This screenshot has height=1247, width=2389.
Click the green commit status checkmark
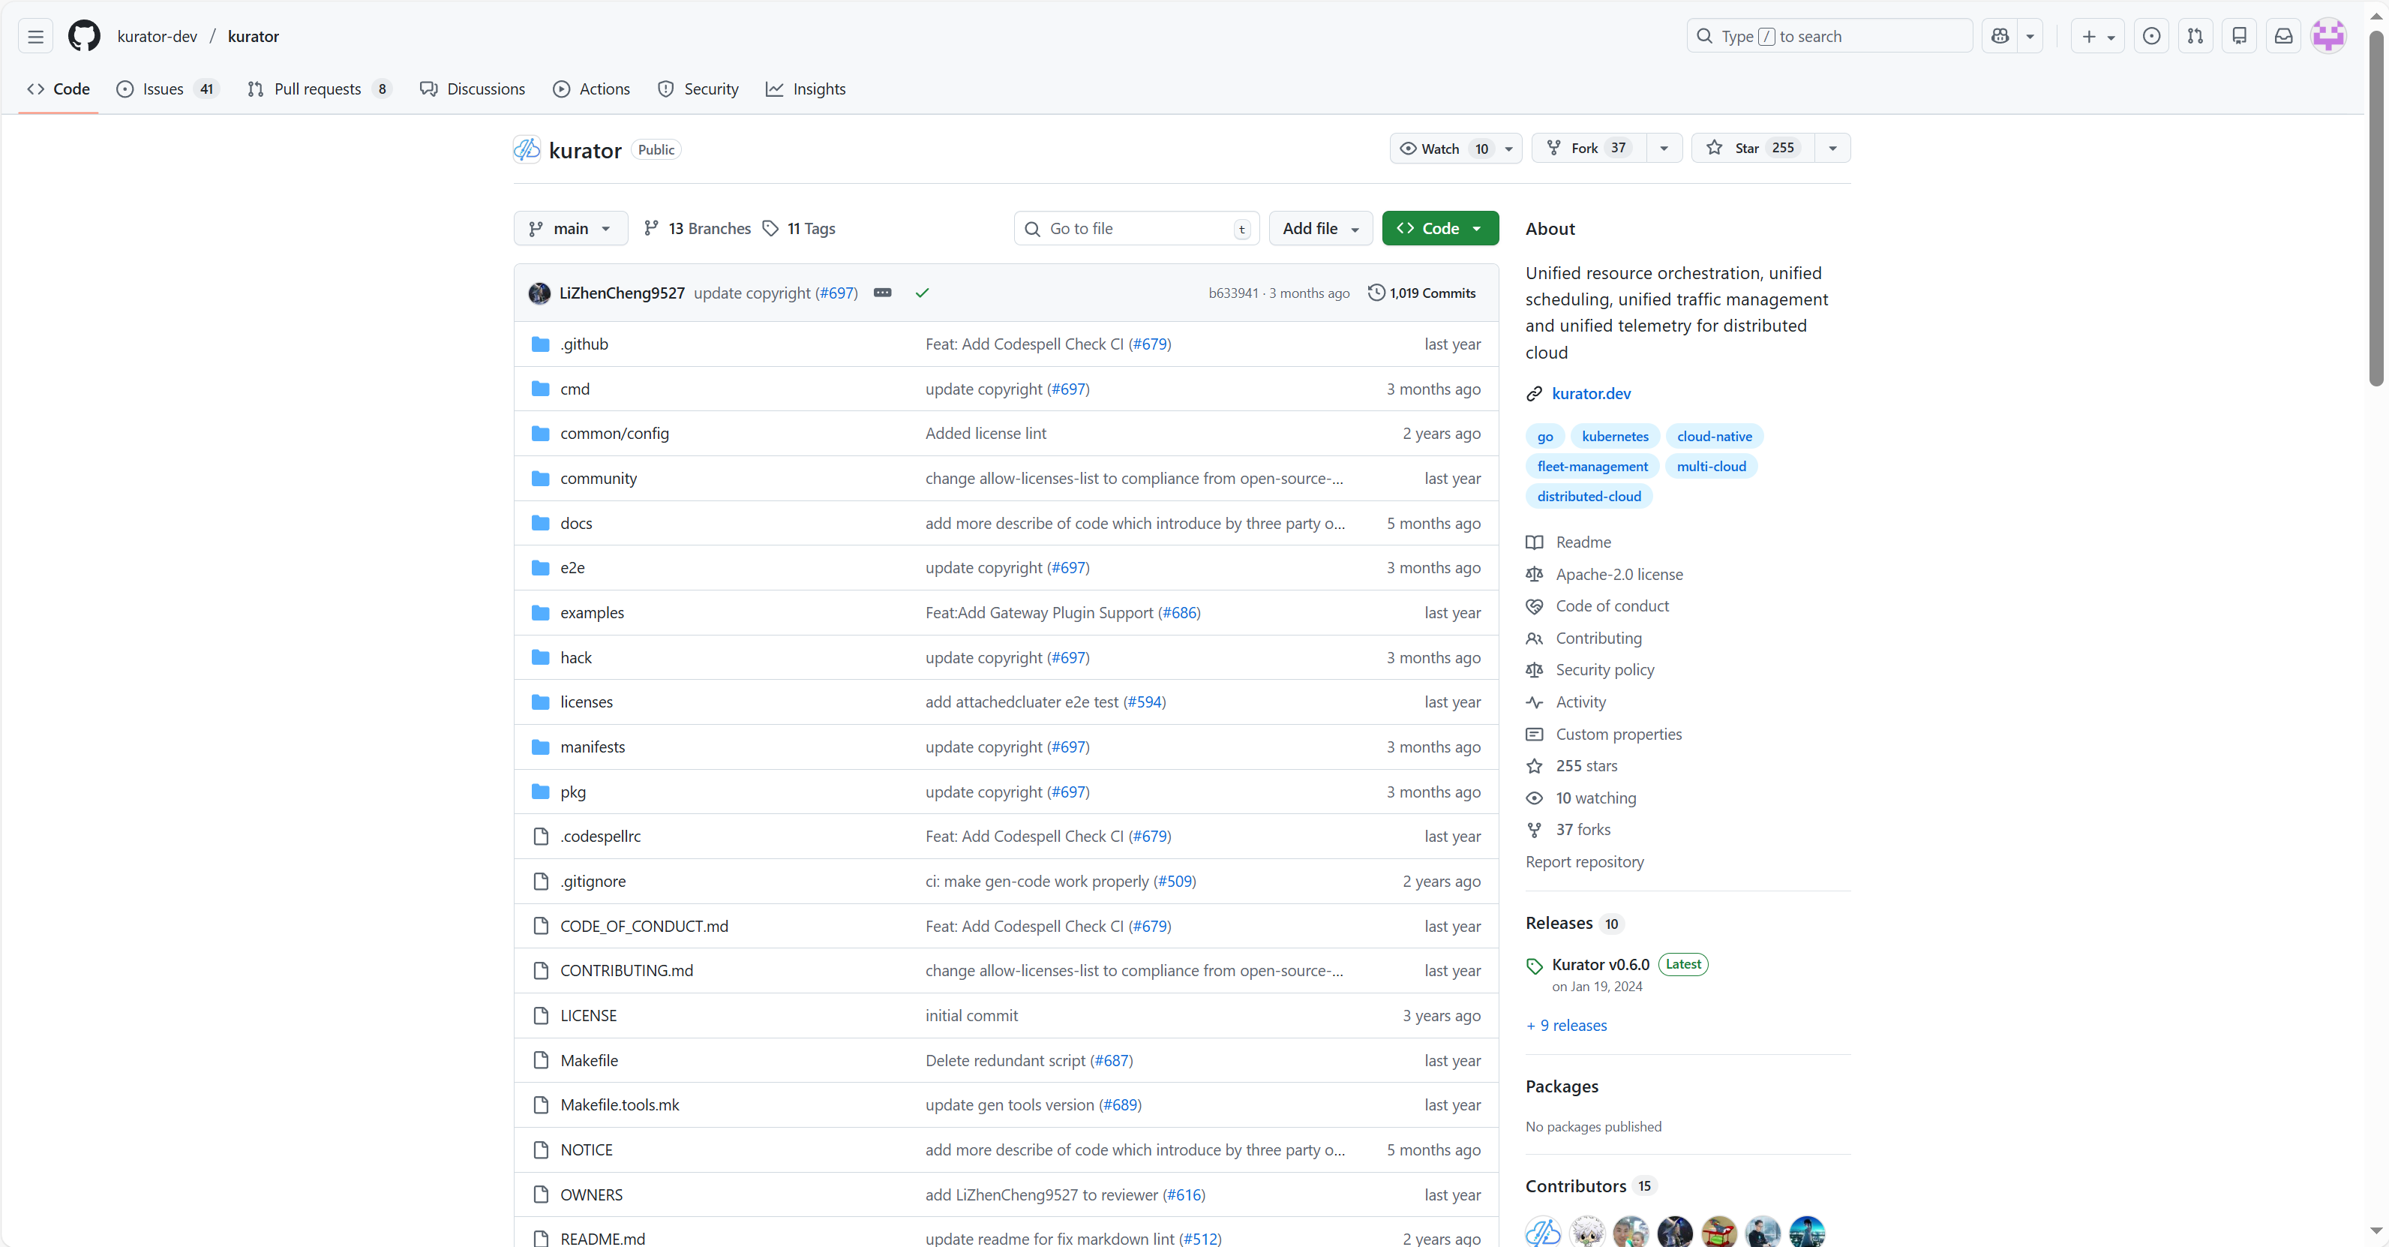tap(922, 293)
